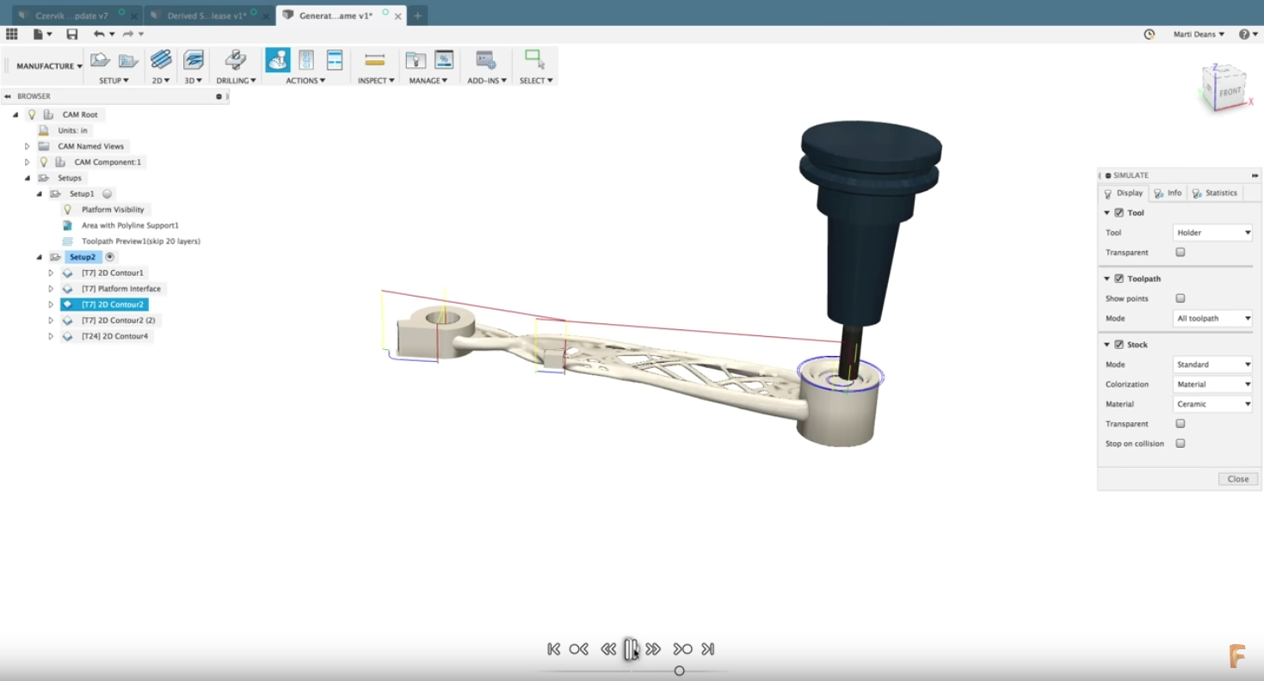Click the simulation speed slider handle
1264x681 pixels.
tap(679, 671)
